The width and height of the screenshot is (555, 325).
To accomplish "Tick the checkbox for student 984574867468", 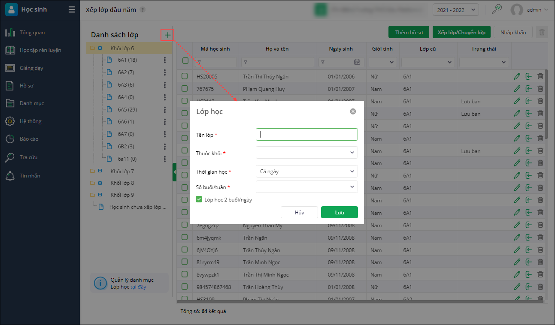I will [x=185, y=287].
